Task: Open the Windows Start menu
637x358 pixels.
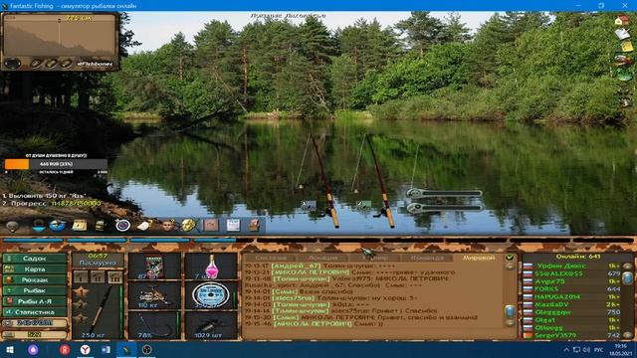Action: pos(10,349)
